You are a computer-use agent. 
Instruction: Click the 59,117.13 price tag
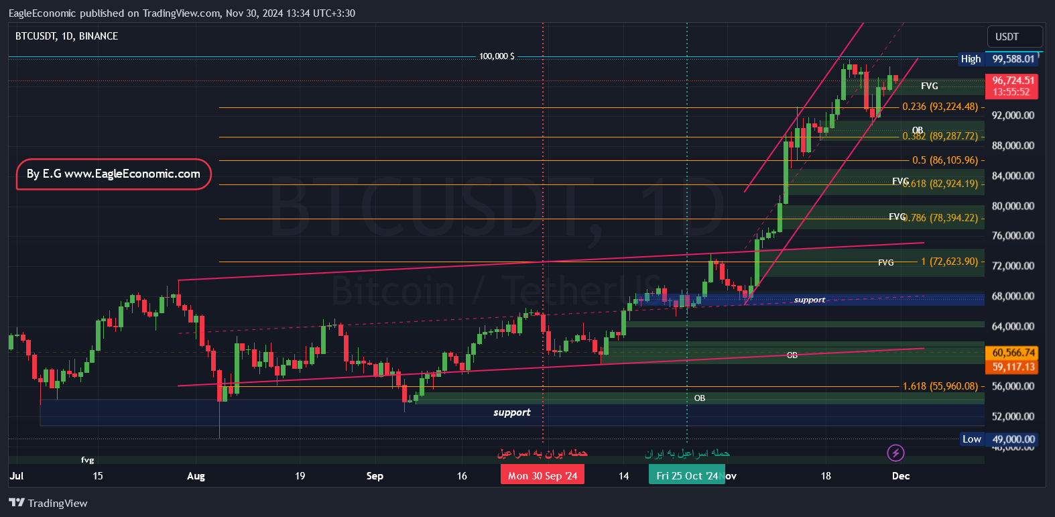(x=1011, y=367)
